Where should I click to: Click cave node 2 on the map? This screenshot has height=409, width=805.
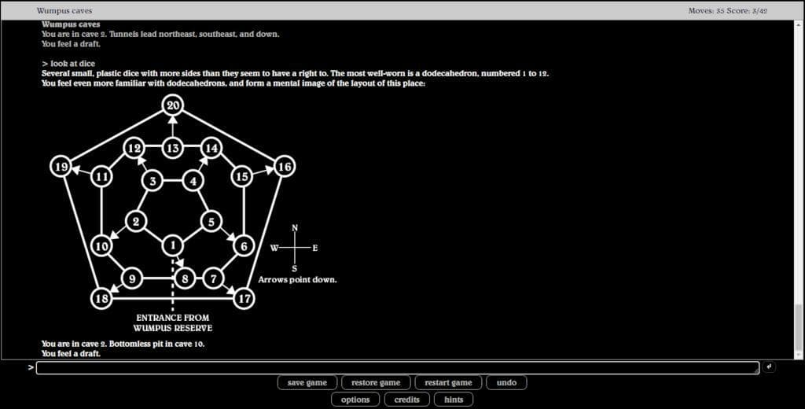pyautogui.click(x=135, y=222)
